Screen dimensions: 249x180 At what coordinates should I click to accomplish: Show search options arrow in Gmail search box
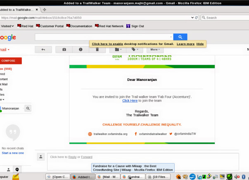point(171,37)
